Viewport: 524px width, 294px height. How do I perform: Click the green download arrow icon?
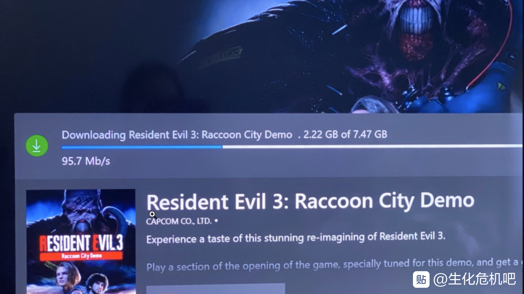click(37, 146)
